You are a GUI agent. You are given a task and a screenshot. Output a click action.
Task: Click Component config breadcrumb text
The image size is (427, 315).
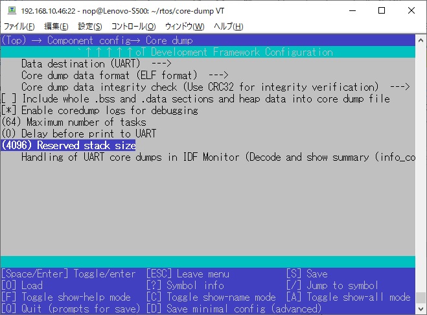pyautogui.click(x=89, y=40)
